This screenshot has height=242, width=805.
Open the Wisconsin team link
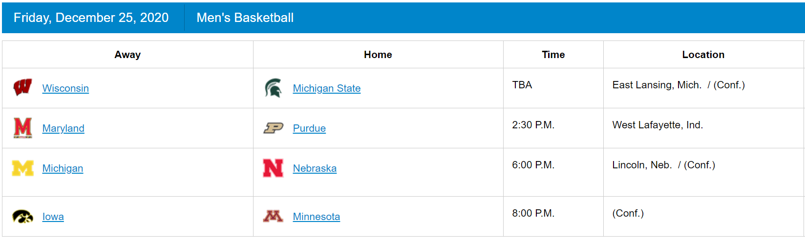65,88
